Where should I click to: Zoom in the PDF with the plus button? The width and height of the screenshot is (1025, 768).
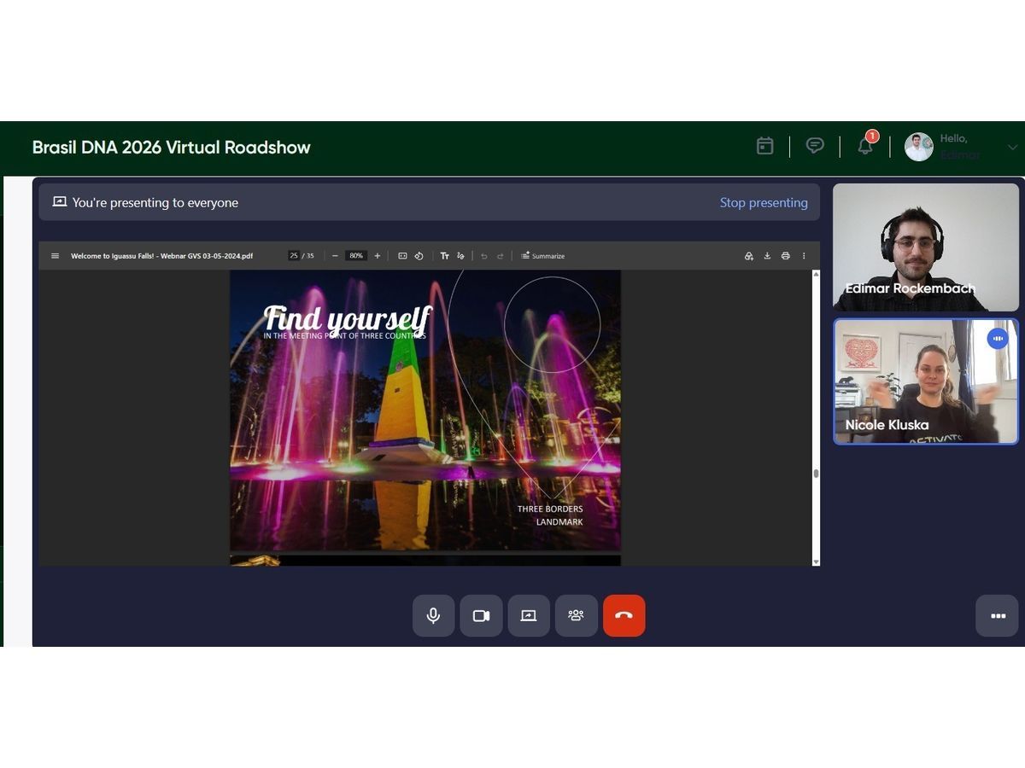click(x=378, y=256)
